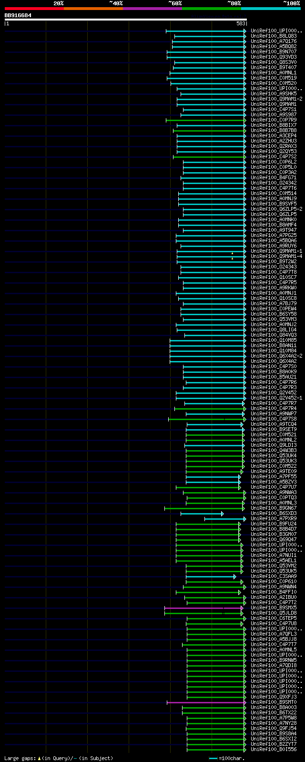Select the hit label UniRef100_A7QFL3

click(274, 634)
